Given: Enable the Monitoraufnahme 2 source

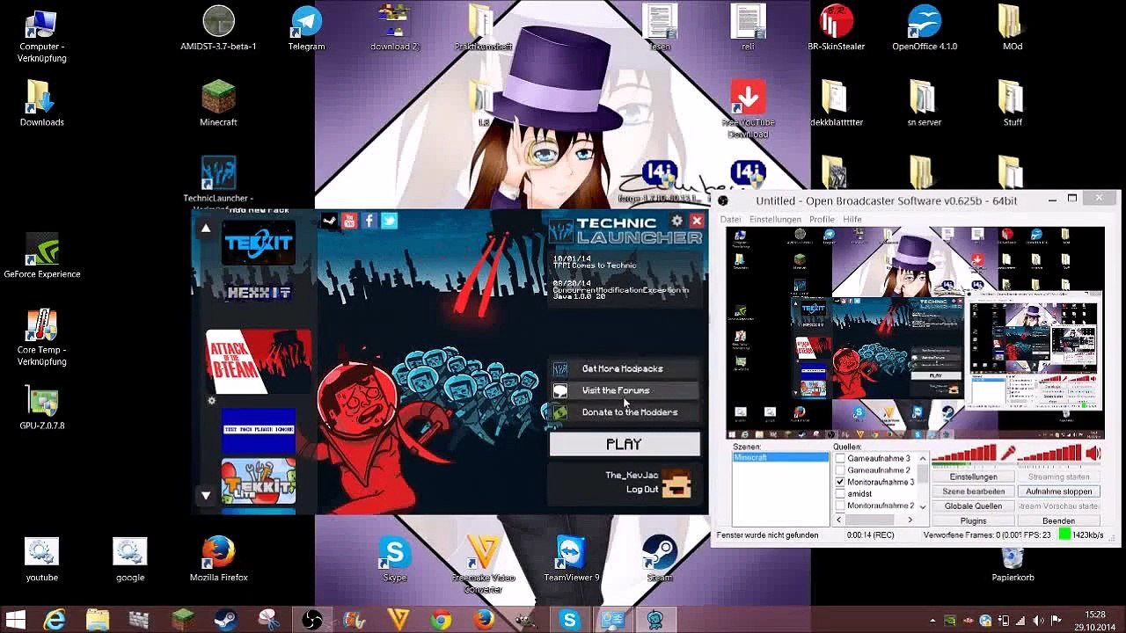Looking at the screenshot, I should coord(840,506).
